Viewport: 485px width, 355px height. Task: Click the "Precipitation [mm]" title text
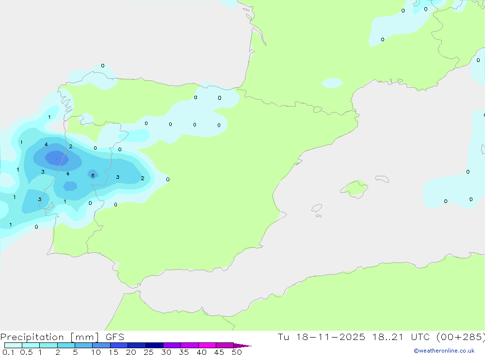[x=49, y=337]
